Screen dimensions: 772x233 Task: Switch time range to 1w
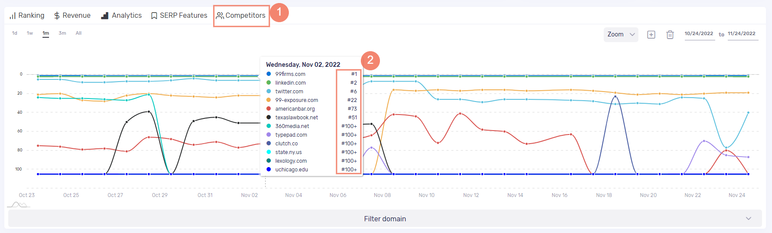[30, 33]
